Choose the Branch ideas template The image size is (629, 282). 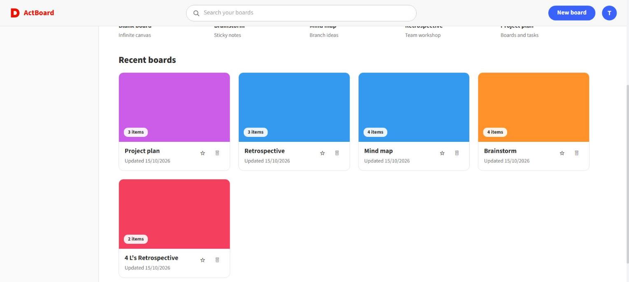[324, 35]
